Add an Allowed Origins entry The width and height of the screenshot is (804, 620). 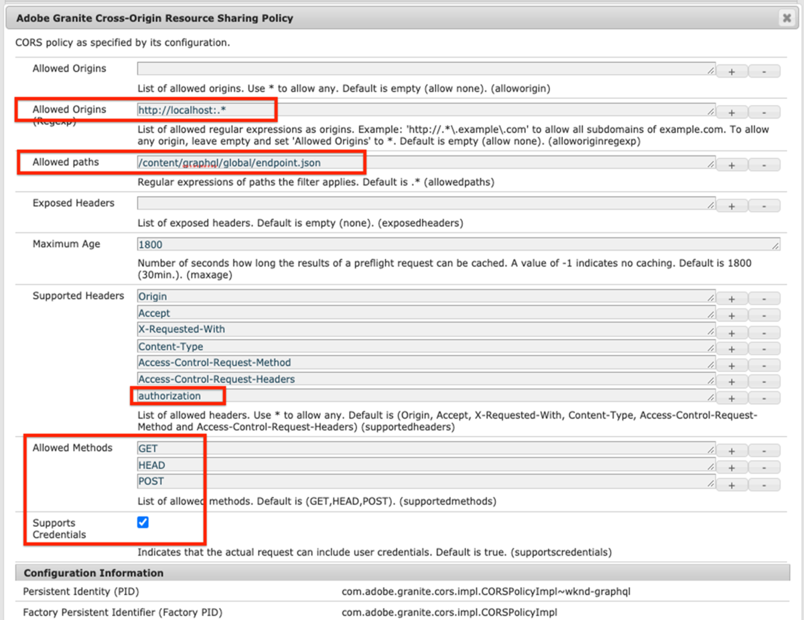[x=732, y=71]
